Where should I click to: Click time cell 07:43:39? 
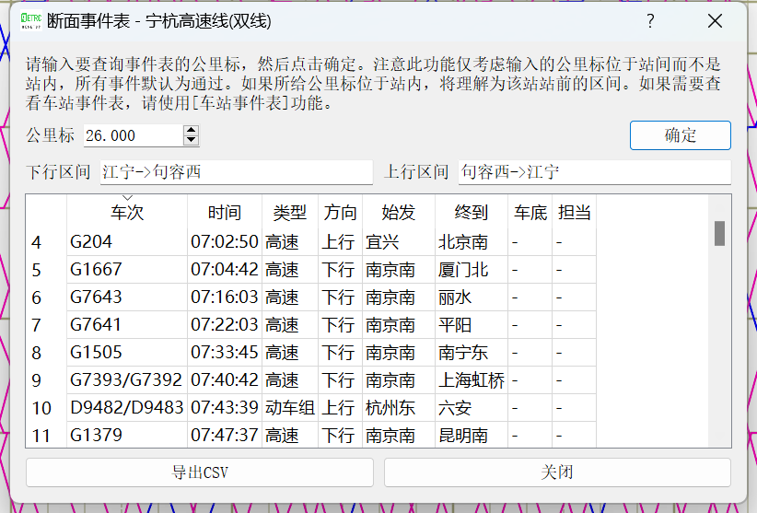(x=225, y=408)
